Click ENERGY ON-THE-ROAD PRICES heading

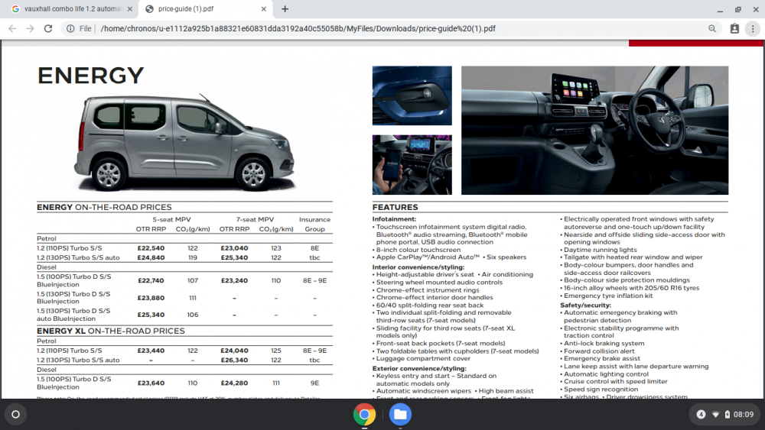coord(104,208)
